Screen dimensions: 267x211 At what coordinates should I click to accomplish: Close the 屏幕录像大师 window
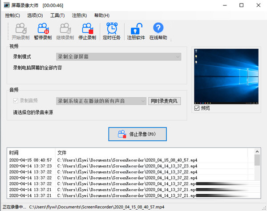(258, 5)
